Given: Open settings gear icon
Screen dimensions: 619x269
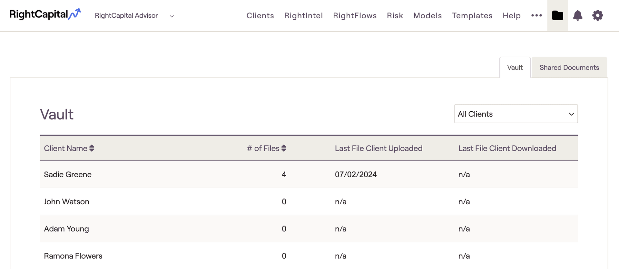Looking at the screenshot, I should pyautogui.click(x=597, y=15).
